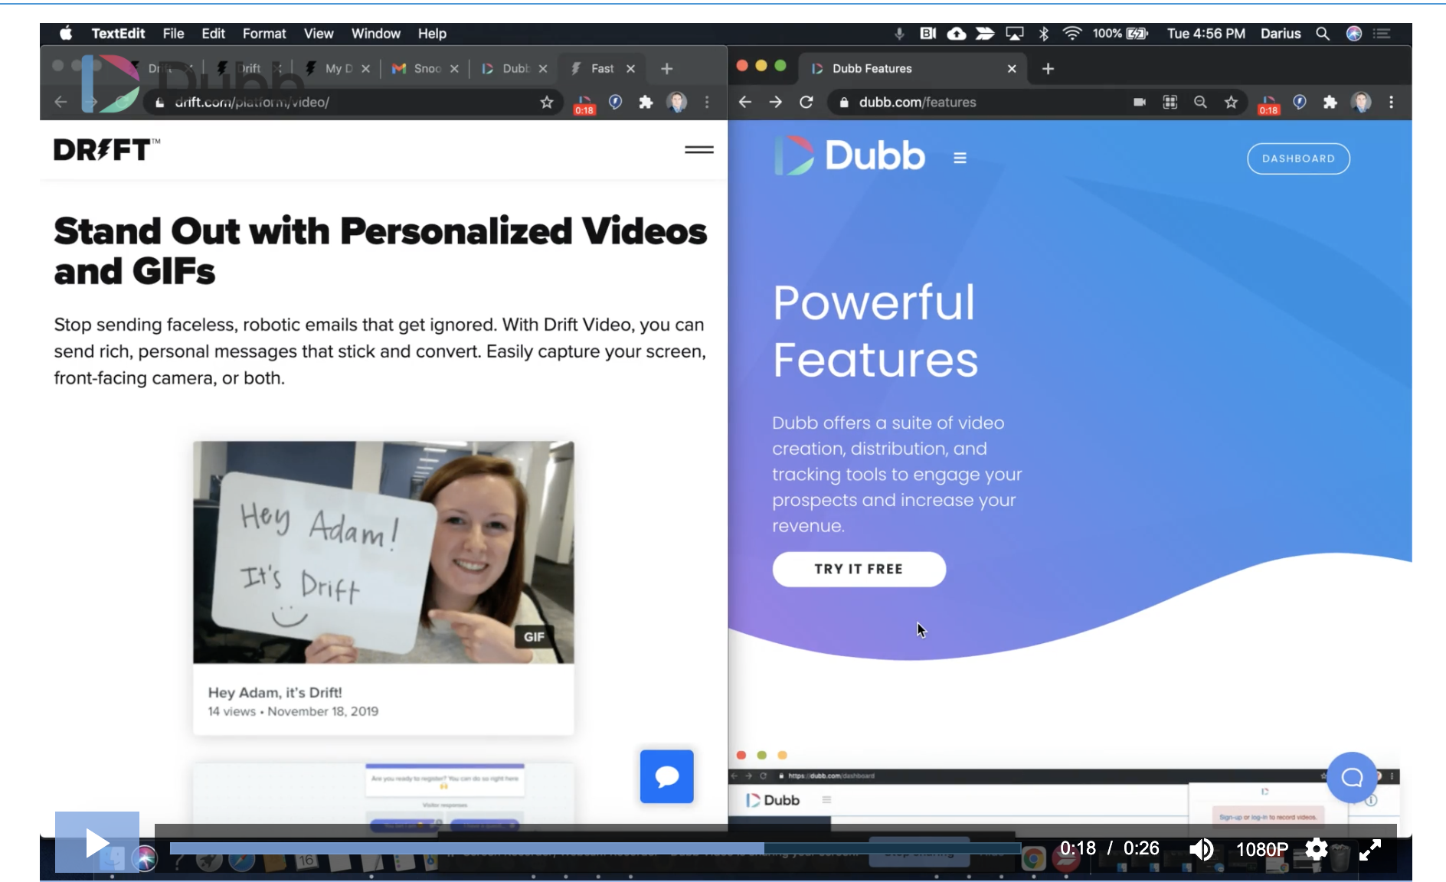Open Chrome three-dot menu in Dubb window
The width and height of the screenshot is (1446, 882).
pyautogui.click(x=1391, y=102)
